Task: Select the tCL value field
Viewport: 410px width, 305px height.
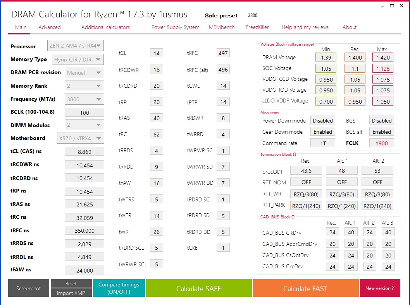Action: pyautogui.click(x=156, y=53)
